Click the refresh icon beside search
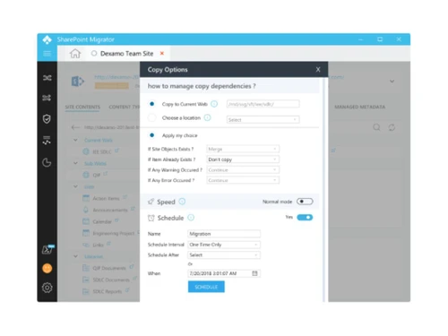The width and height of the screenshot is (448, 336). [392, 127]
